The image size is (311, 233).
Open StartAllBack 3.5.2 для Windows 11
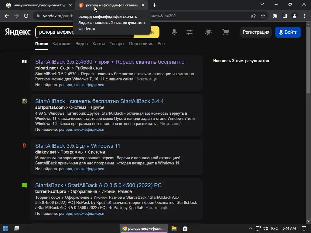77,146
